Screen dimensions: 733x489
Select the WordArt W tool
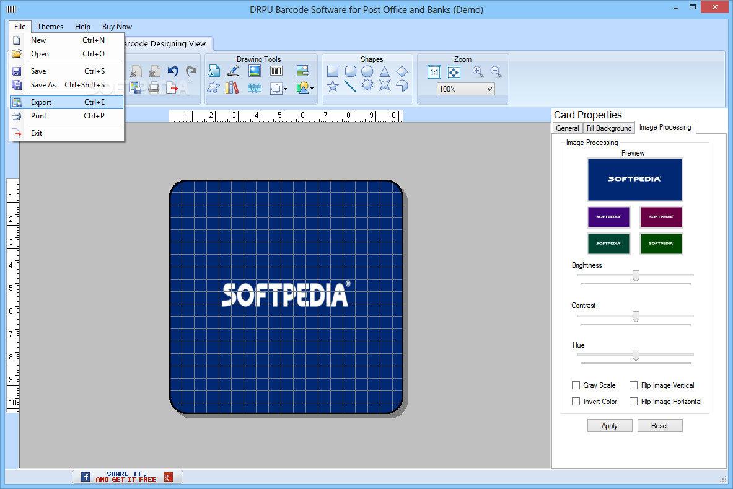(x=254, y=88)
